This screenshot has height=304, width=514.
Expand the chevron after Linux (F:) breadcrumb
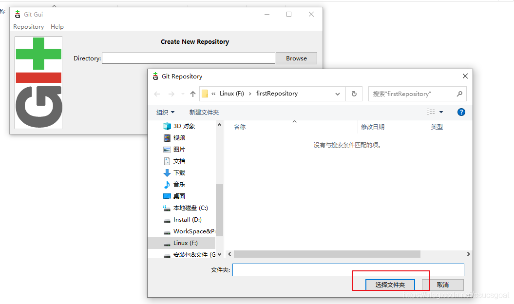[x=250, y=94]
